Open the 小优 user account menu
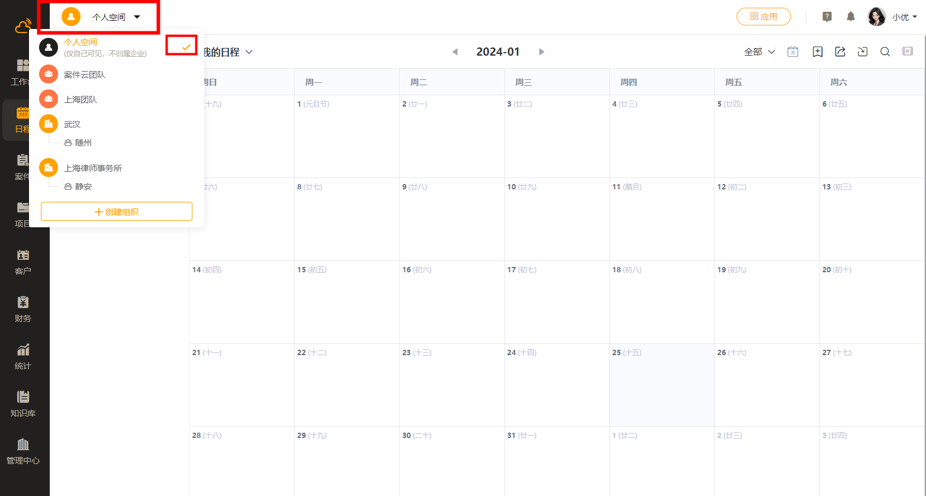The height and width of the screenshot is (496, 926). pos(893,17)
